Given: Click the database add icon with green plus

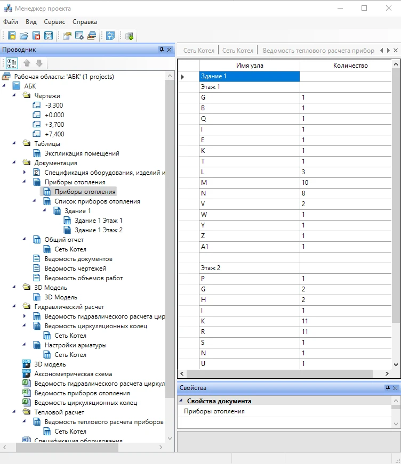Looking at the screenshot, I should tap(130, 36).
